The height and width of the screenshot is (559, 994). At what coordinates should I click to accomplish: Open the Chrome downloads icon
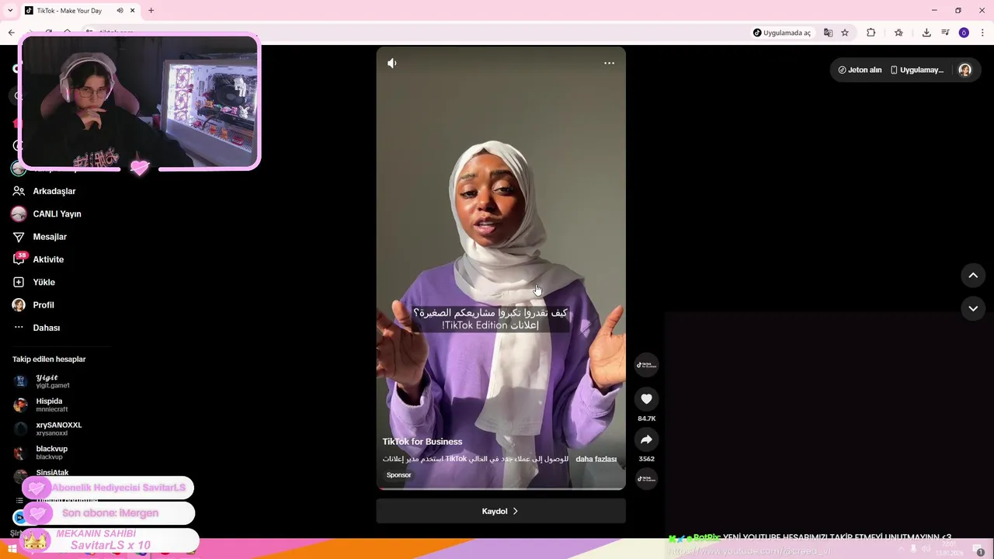click(926, 33)
